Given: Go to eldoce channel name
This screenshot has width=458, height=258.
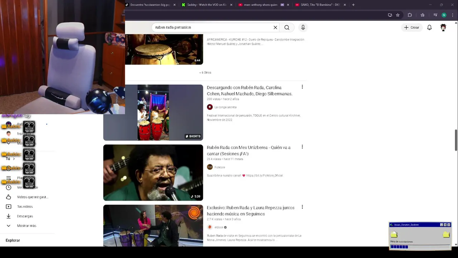Looking at the screenshot, I should pyautogui.click(x=219, y=227).
